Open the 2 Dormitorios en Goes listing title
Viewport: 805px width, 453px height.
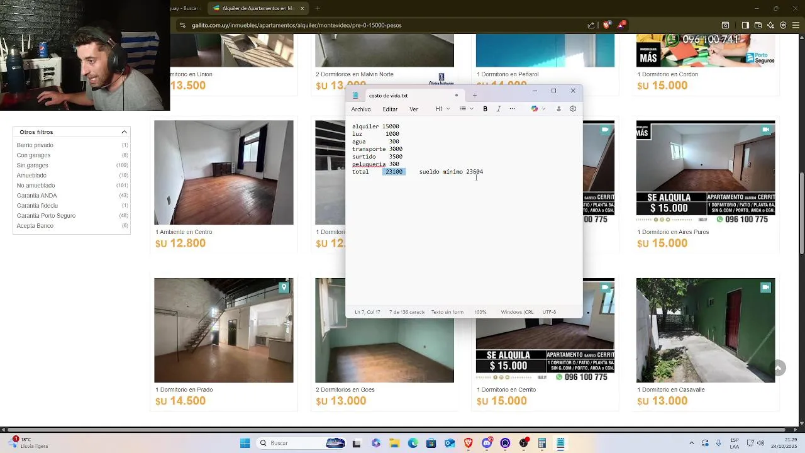345,390
